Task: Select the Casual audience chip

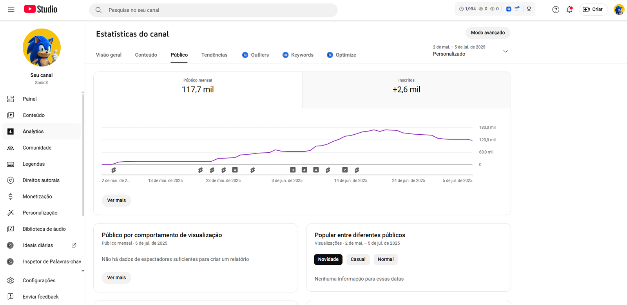Action: 358,259
